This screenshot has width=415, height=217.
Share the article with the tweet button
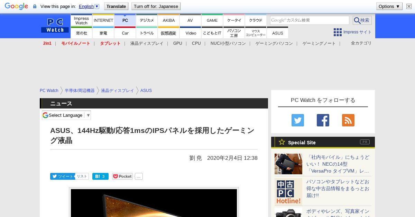pos(63,176)
